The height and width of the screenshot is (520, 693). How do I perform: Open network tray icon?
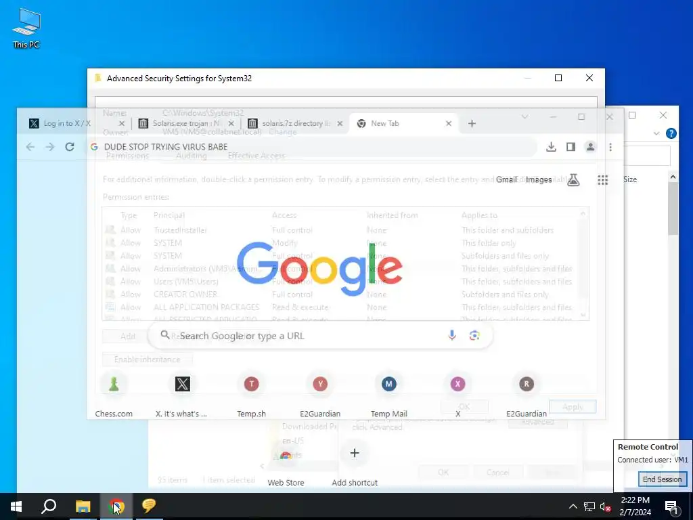[x=589, y=506]
